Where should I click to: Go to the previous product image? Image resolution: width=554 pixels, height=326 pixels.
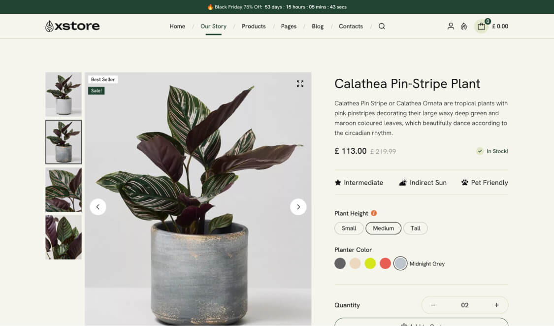click(x=98, y=207)
